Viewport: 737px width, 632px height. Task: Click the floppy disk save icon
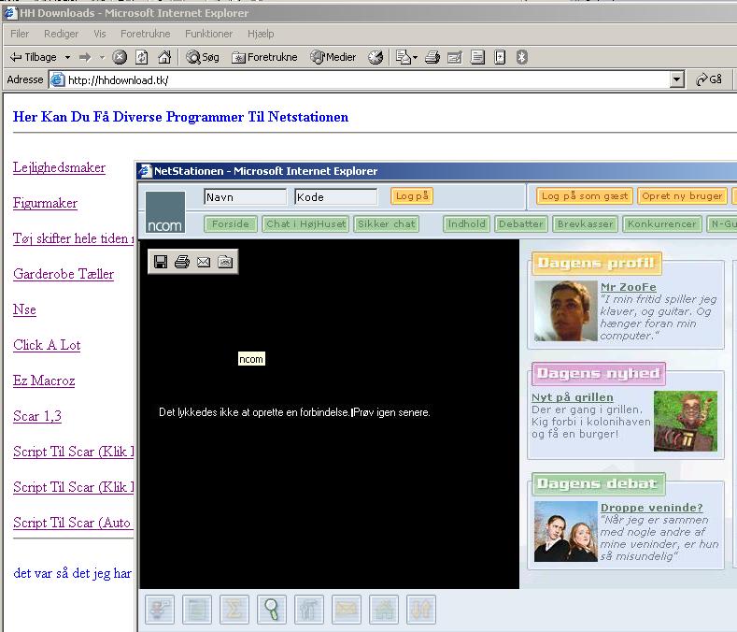coord(161,262)
